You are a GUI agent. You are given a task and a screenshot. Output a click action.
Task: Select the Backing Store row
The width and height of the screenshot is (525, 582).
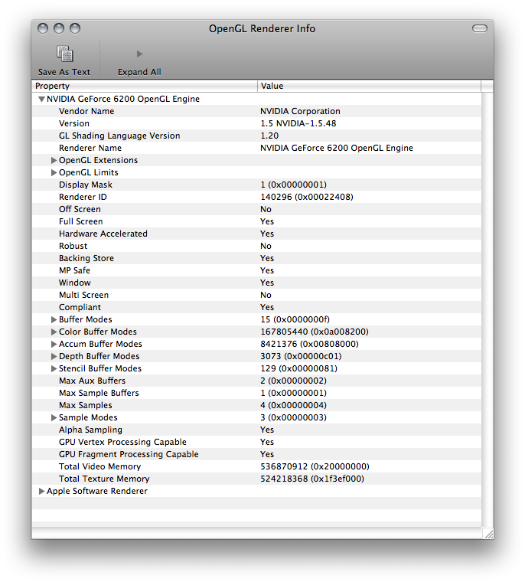pos(256,258)
